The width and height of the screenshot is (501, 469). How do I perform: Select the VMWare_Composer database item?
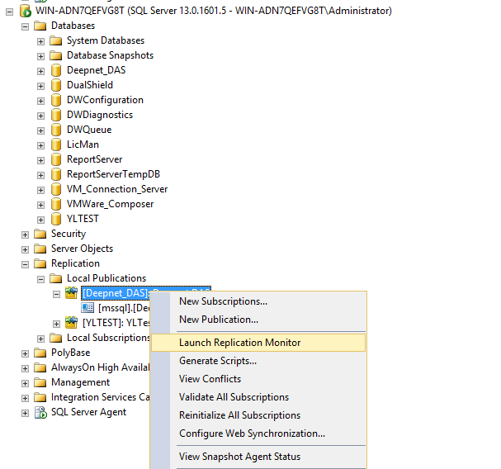(110, 204)
